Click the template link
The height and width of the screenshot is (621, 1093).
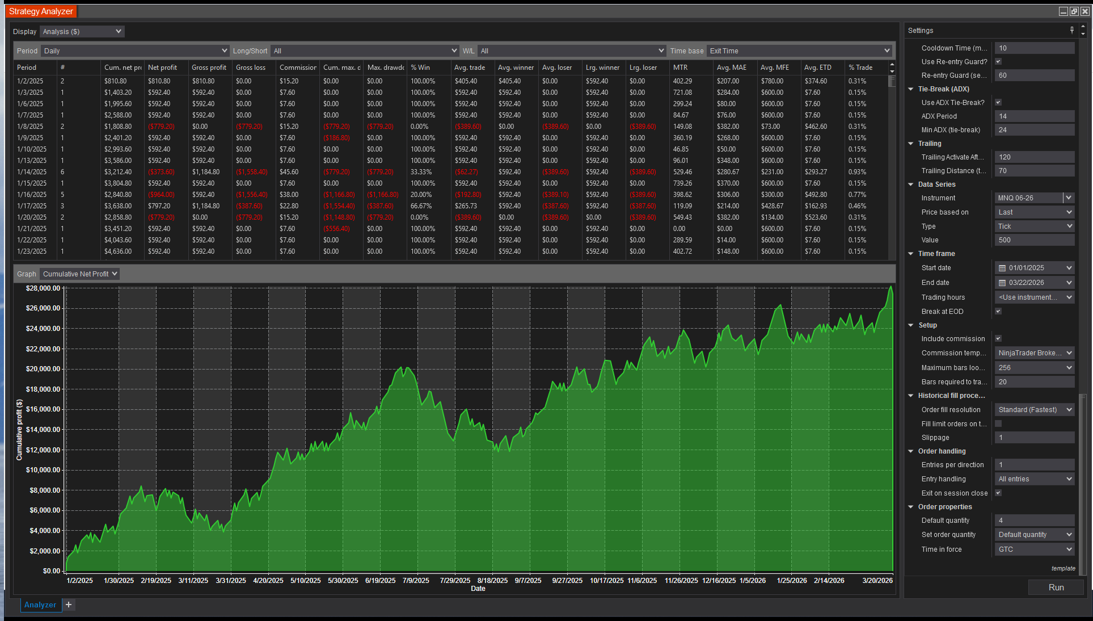point(1063,568)
